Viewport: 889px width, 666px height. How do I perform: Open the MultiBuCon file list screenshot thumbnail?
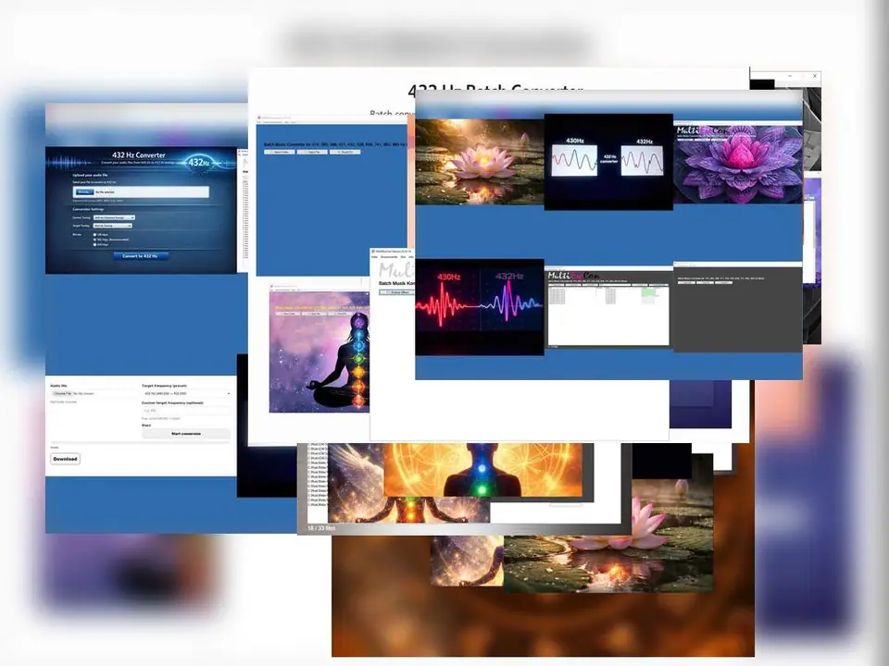[x=607, y=307]
